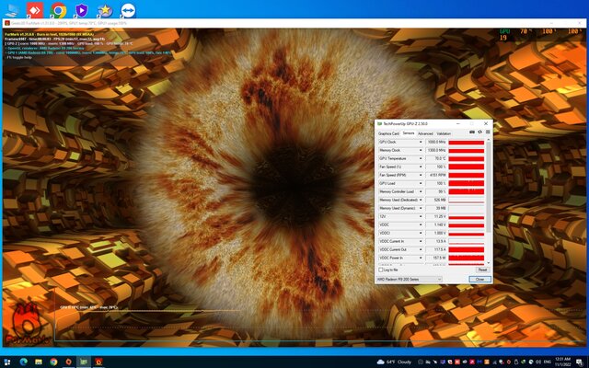Expand the Fan Speed (RPM) sensor dropdown
This screenshot has width=589, height=368.
pyautogui.click(x=422, y=175)
